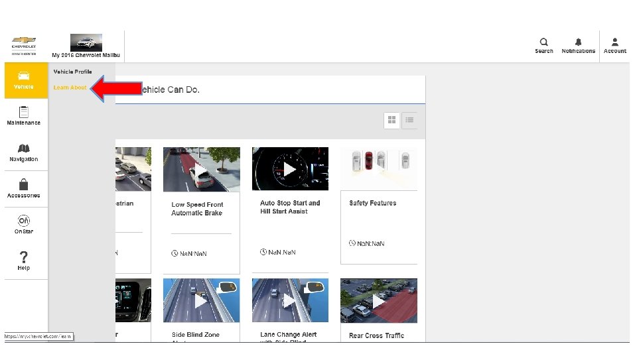
Task: Open the Vehicle Profile submenu item
Action: [x=73, y=72]
